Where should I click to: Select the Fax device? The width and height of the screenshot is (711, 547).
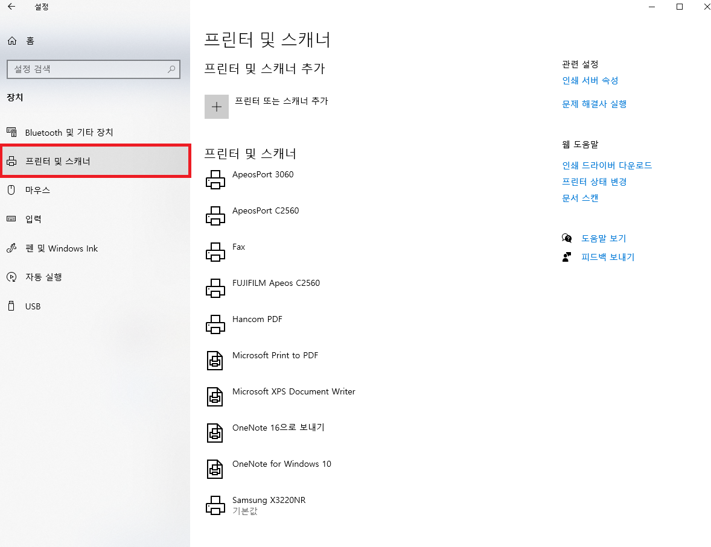pyautogui.click(x=238, y=246)
